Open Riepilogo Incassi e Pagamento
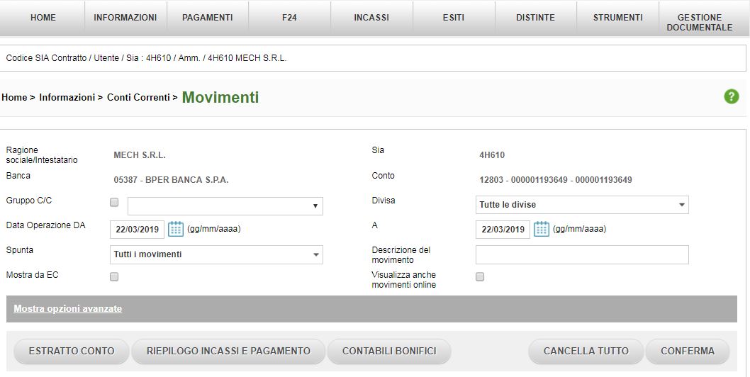Image resolution: width=750 pixels, height=377 pixels. click(x=228, y=351)
